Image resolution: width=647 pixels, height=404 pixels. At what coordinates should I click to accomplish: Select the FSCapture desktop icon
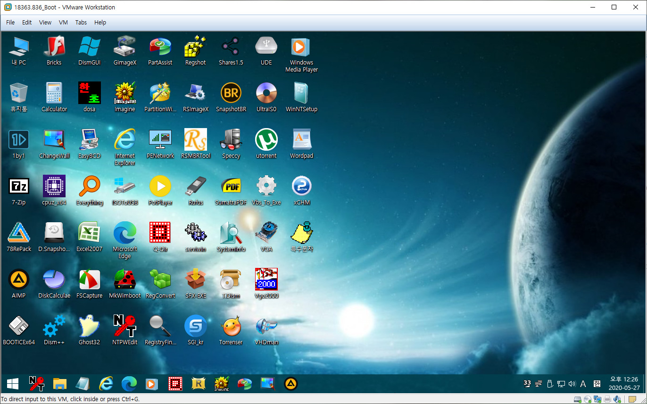coord(90,284)
